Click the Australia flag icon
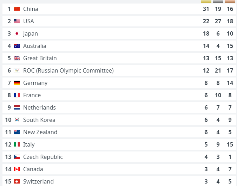 [x=17, y=46]
